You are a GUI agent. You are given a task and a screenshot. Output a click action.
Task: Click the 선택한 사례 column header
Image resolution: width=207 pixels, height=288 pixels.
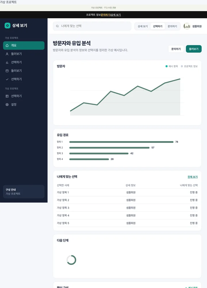click(63, 185)
